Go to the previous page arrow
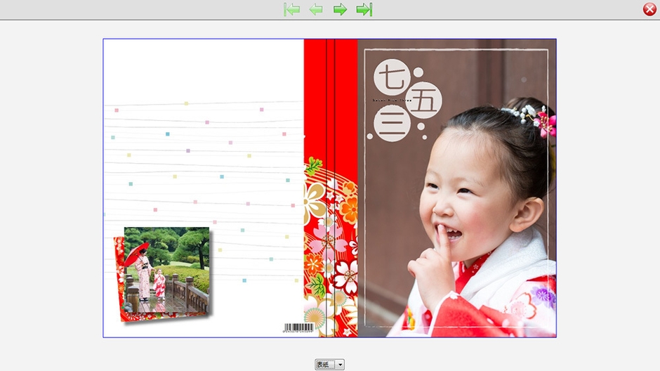Screen dimensions: 660x371 coord(316,9)
